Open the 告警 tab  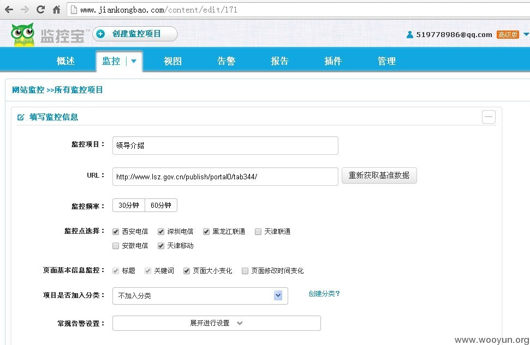[226, 61]
